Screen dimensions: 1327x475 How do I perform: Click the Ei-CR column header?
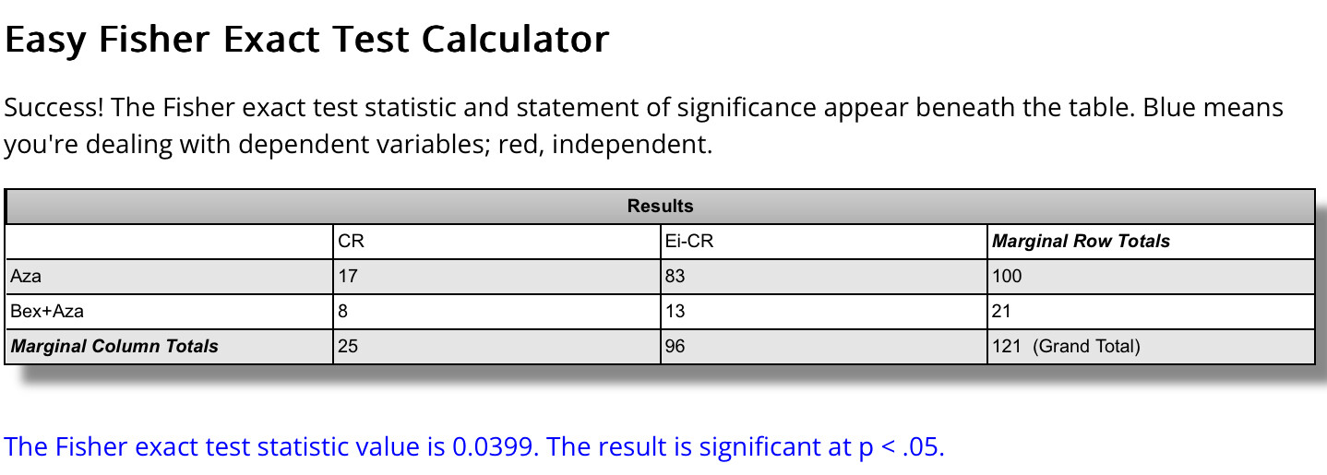pos(688,242)
